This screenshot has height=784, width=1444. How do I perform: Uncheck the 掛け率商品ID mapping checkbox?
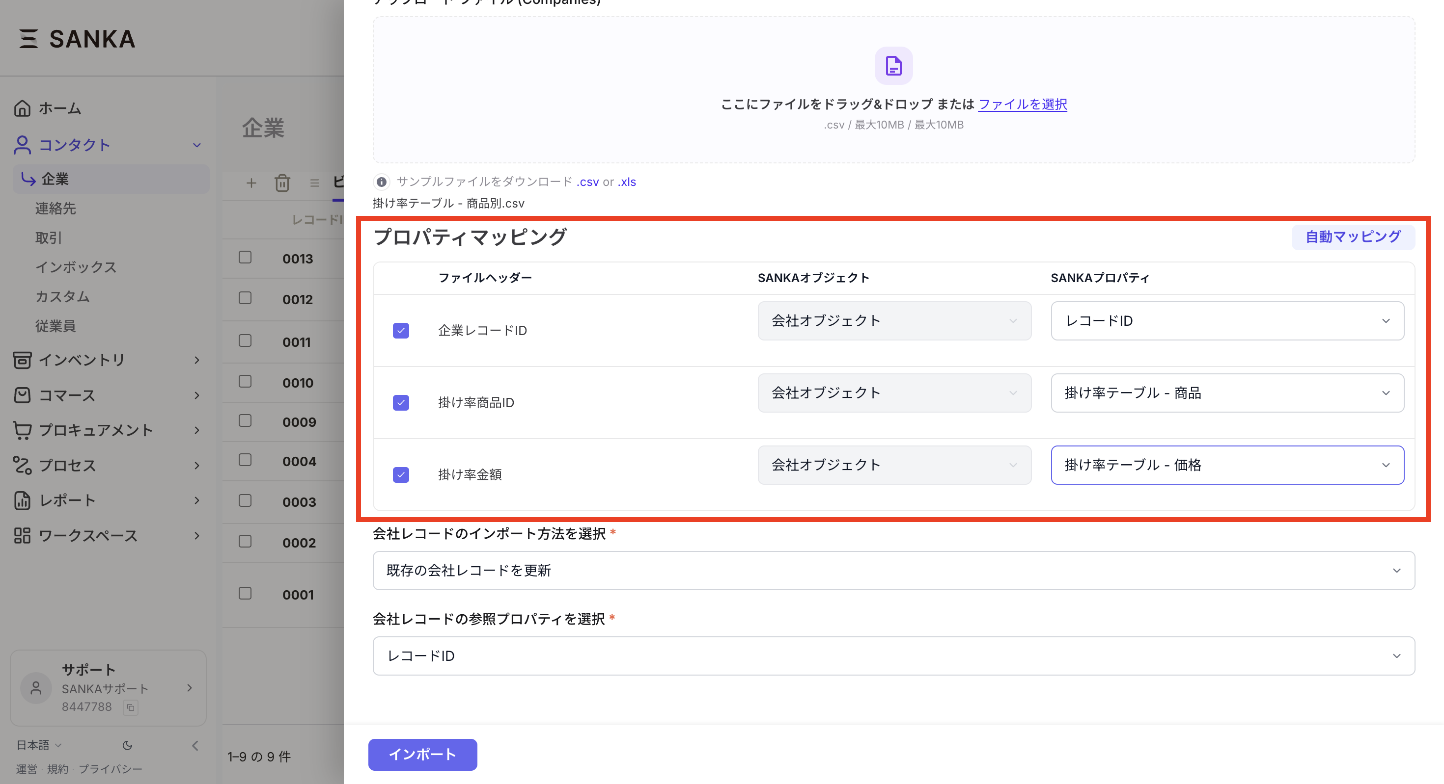coord(401,403)
